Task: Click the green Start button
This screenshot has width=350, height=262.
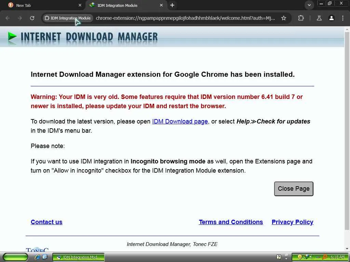Action: [16, 257]
